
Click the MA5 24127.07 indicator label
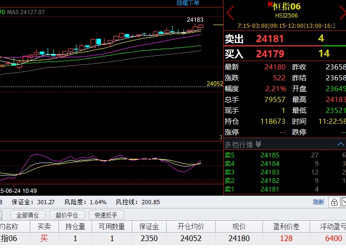[x=26, y=12]
